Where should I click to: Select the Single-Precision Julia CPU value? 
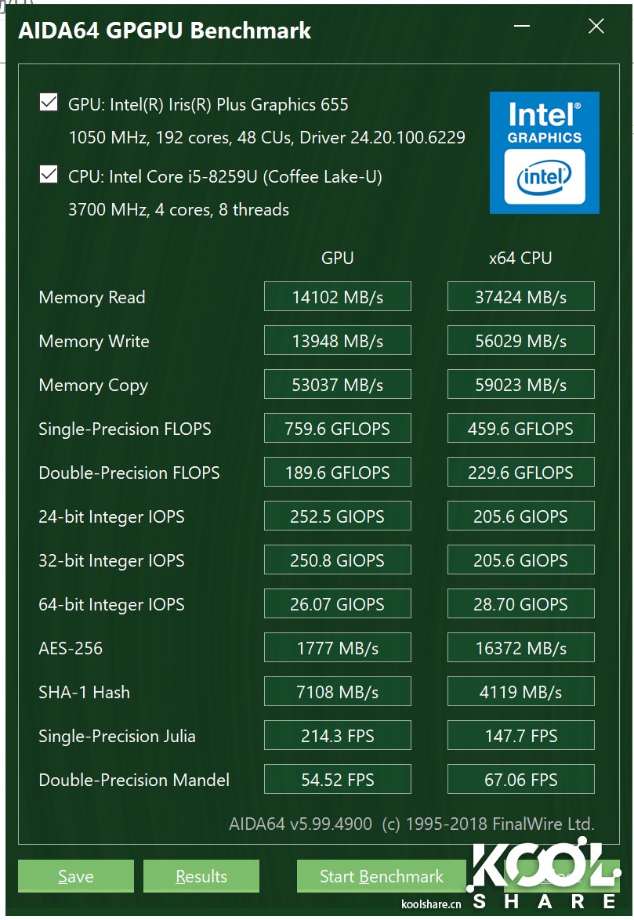click(x=520, y=735)
